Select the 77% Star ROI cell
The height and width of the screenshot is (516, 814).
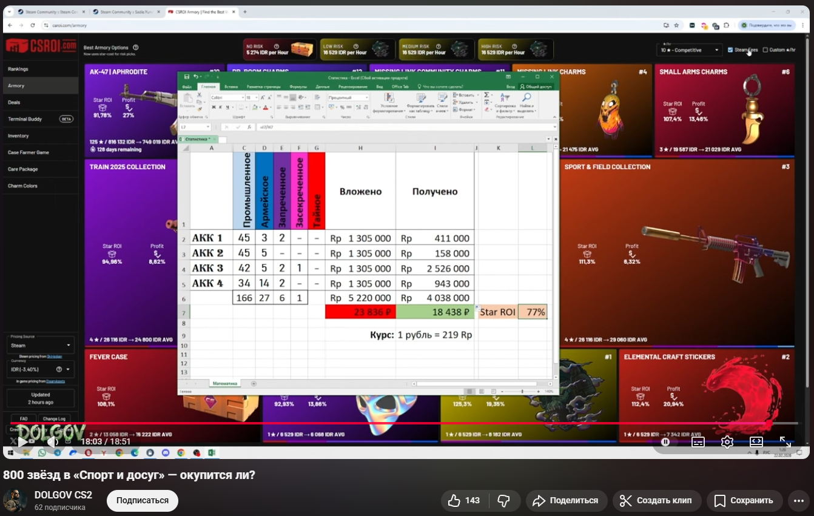(x=533, y=312)
